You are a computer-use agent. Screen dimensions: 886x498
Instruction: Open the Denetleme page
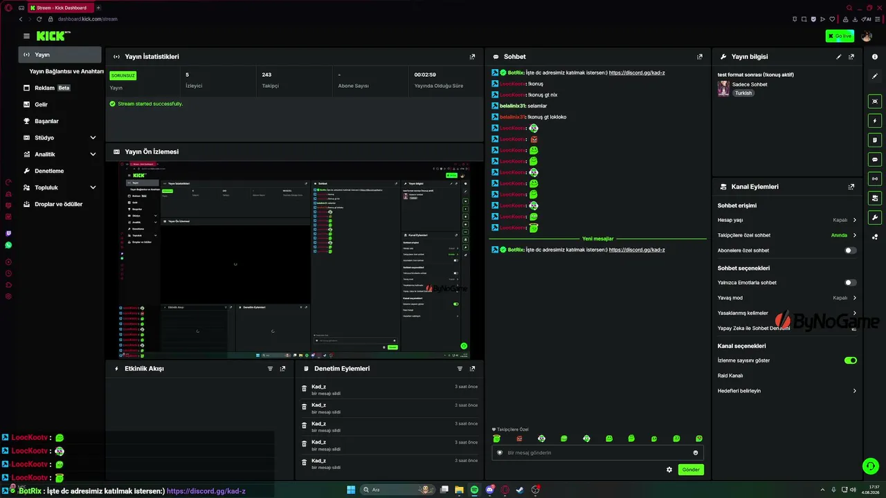[60, 171]
